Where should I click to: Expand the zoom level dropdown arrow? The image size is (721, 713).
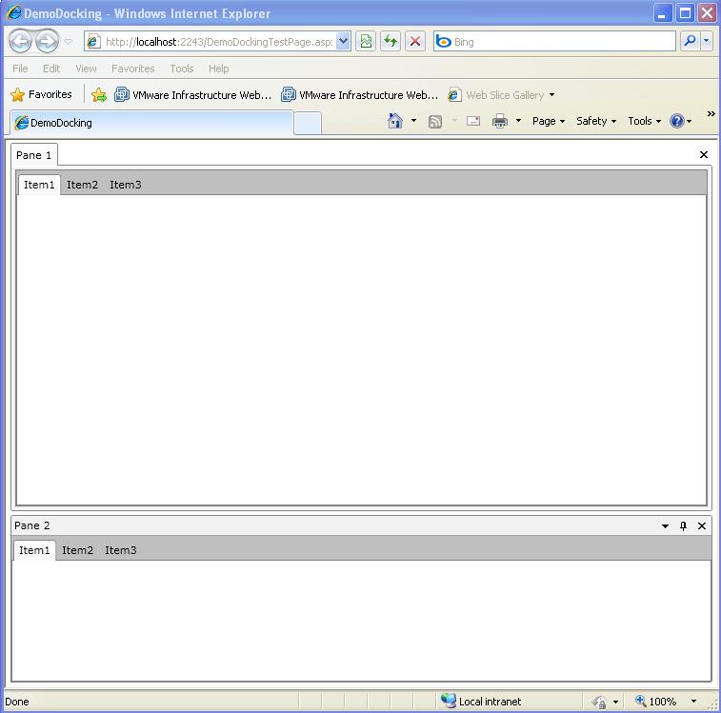tap(693, 701)
